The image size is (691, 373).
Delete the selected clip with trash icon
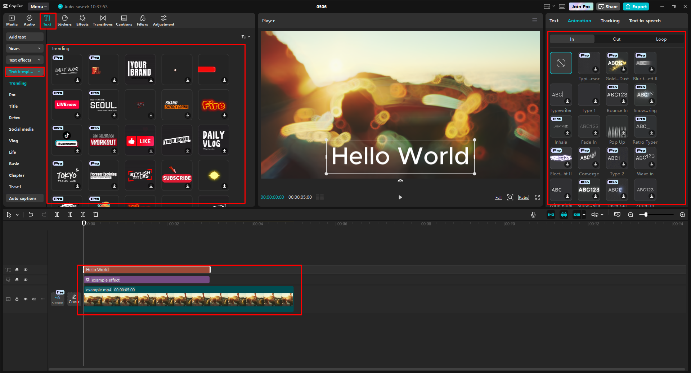(96, 215)
